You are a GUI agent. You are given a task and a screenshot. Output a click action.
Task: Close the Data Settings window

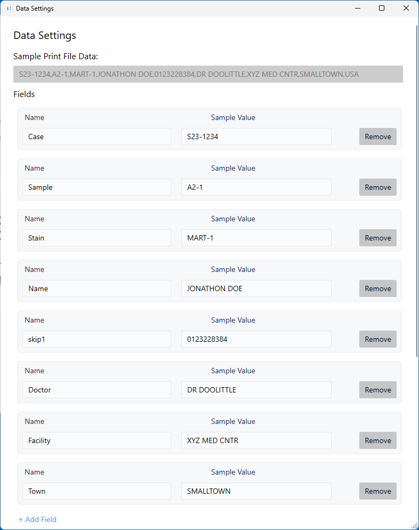pos(406,9)
